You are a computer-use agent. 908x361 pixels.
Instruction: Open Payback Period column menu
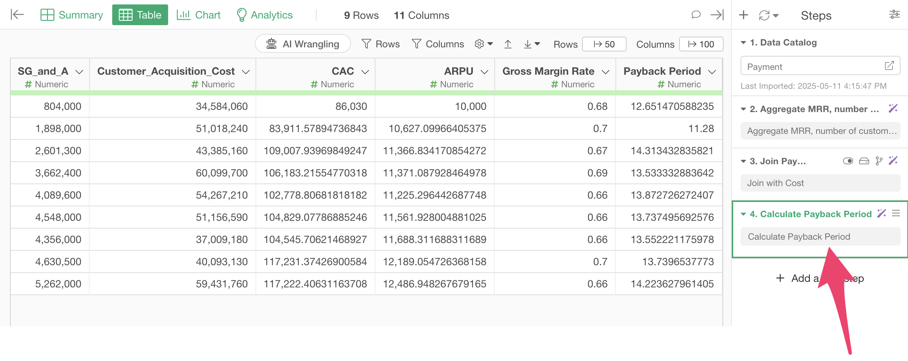tap(712, 72)
